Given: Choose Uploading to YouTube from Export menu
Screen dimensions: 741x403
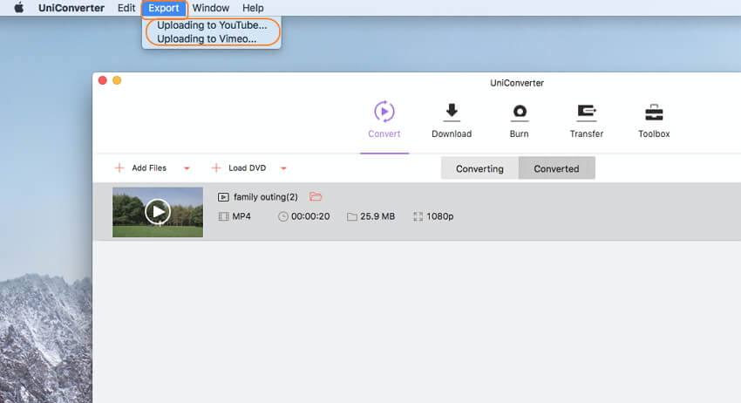Looking at the screenshot, I should click(x=212, y=25).
